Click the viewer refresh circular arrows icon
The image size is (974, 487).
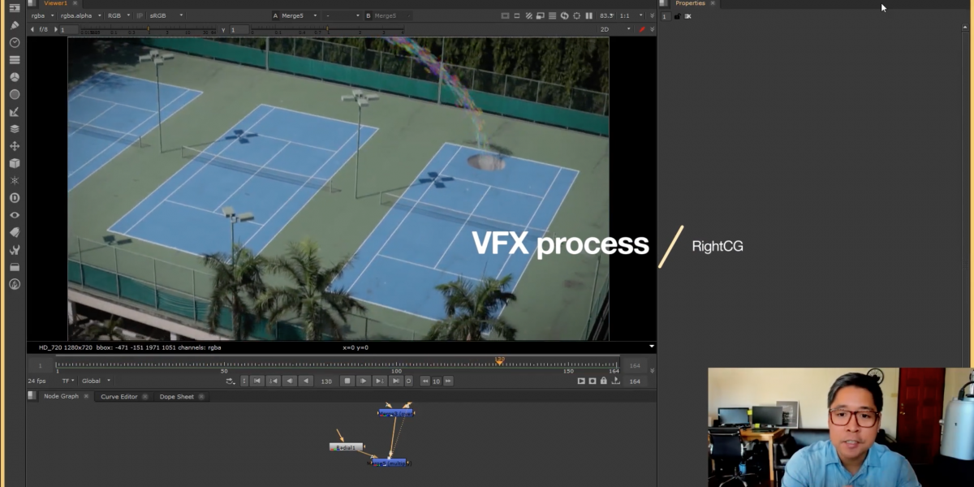click(x=564, y=15)
